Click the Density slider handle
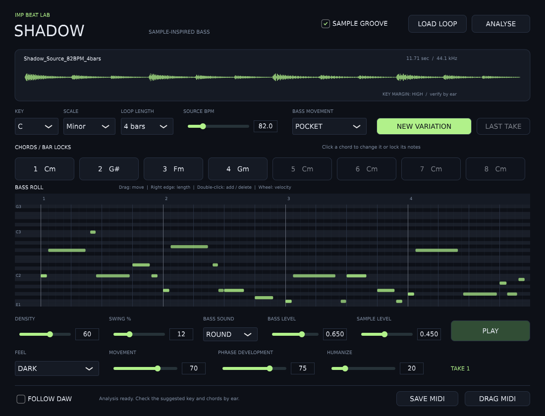The image size is (545, 416). pos(50,334)
